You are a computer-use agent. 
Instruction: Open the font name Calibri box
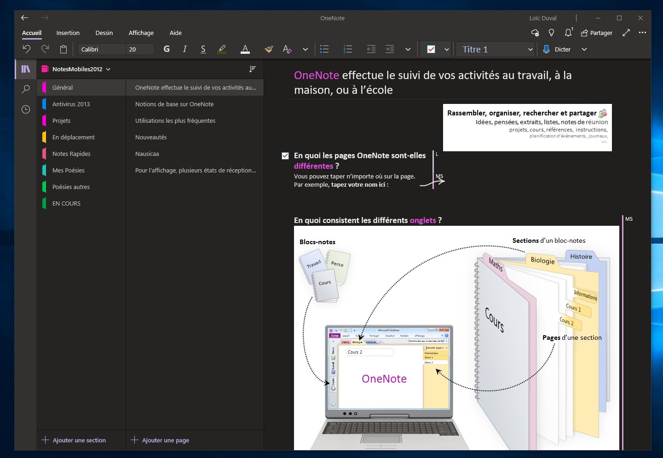(101, 49)
